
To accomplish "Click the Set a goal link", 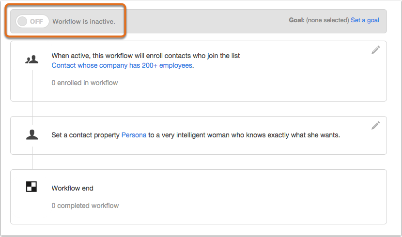I will [365, 20].
